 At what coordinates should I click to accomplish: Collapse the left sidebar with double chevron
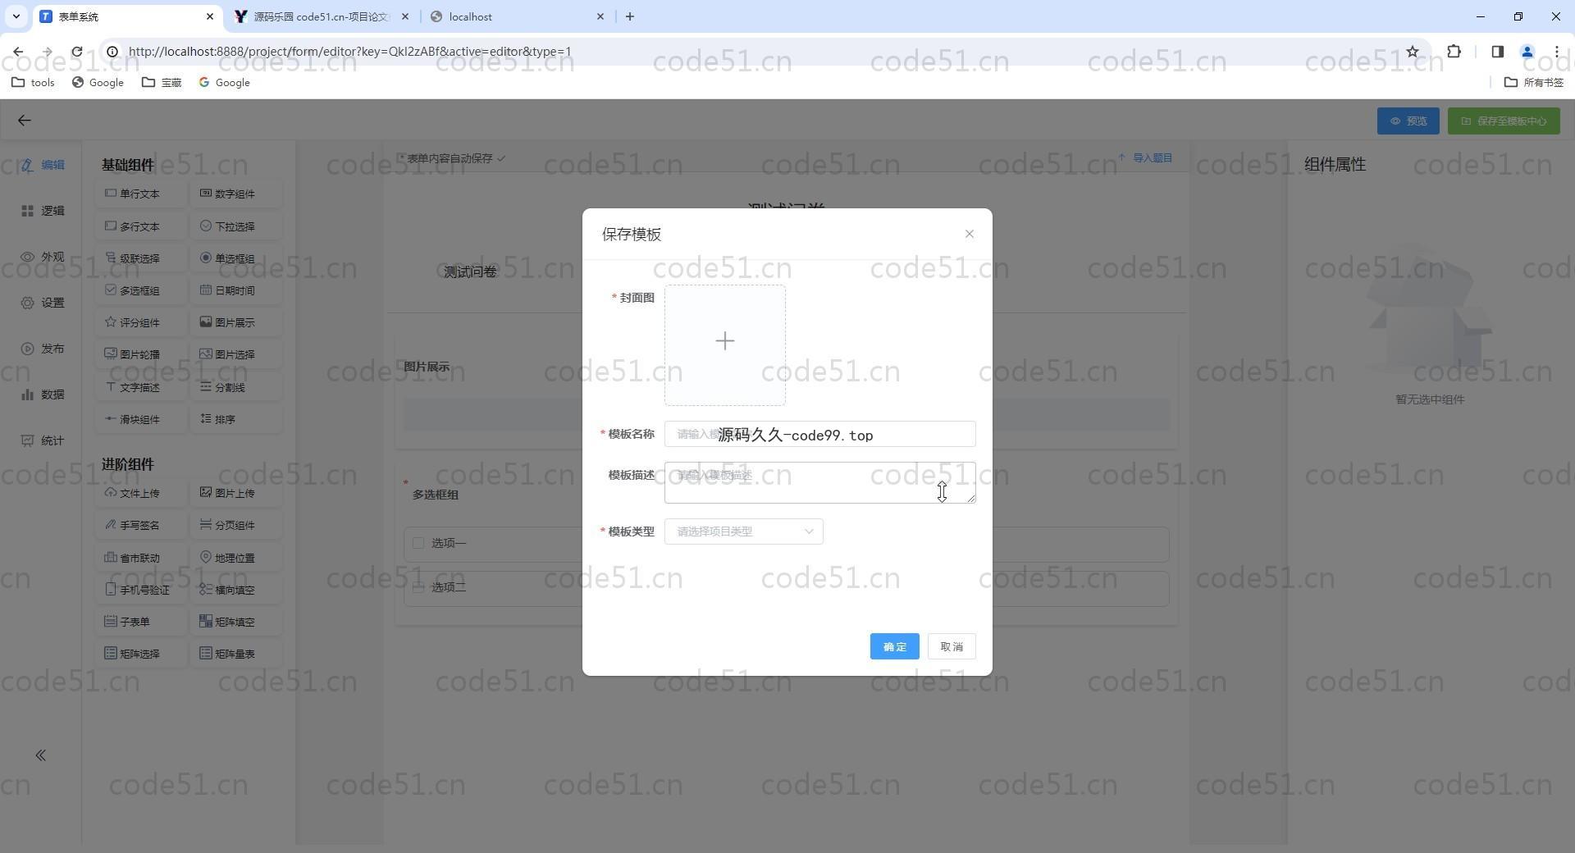point(40,755)
